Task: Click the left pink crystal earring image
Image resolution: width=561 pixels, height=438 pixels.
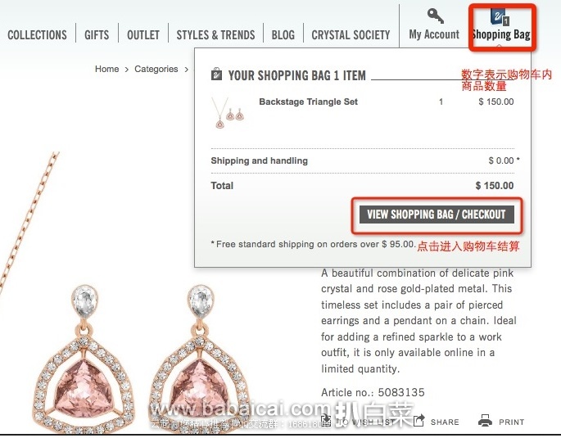Action: click(84, 358)
